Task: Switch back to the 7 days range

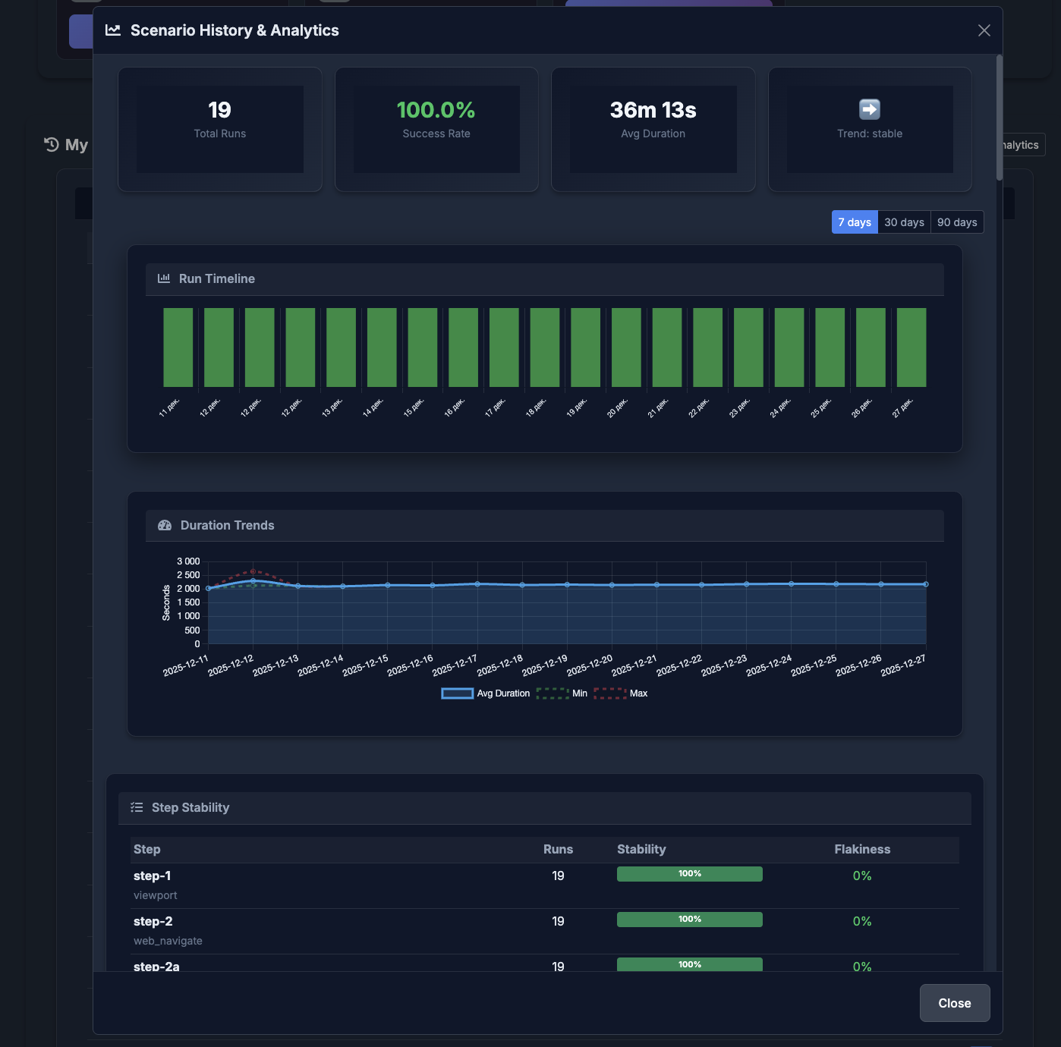Action: 854,222
